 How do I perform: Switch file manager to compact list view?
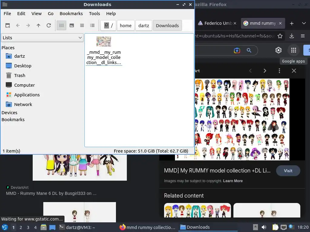[82, 25]
